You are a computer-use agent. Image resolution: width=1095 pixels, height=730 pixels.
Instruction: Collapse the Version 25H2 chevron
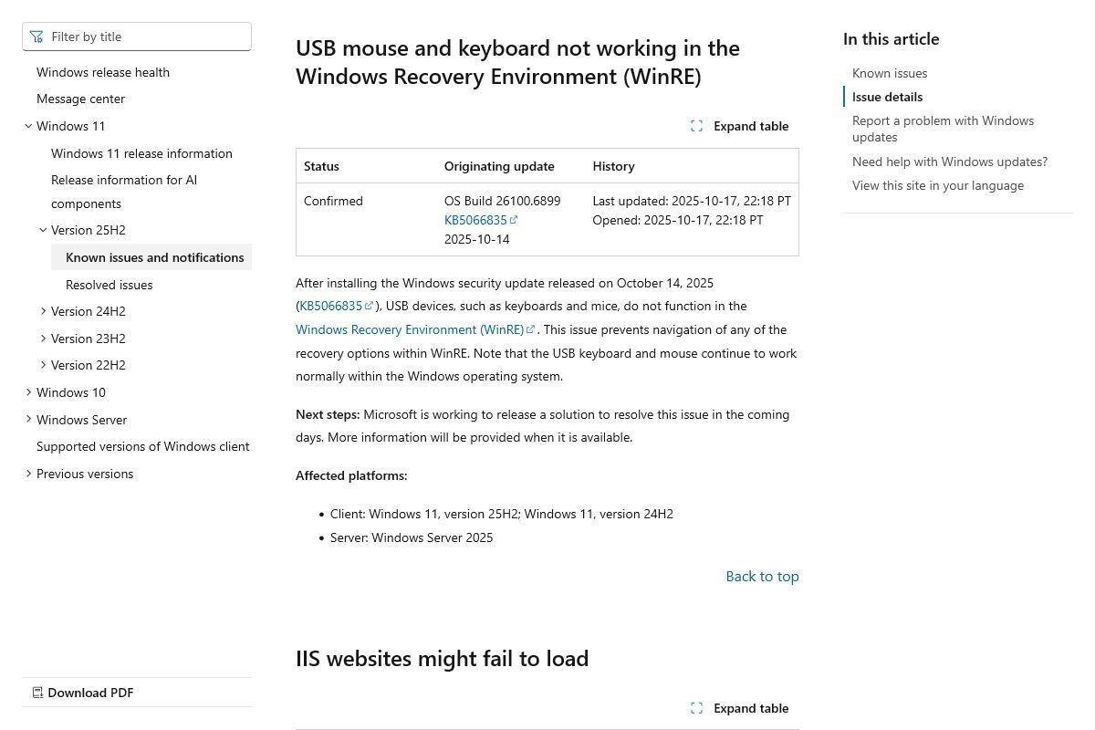[x=43, y=230]
